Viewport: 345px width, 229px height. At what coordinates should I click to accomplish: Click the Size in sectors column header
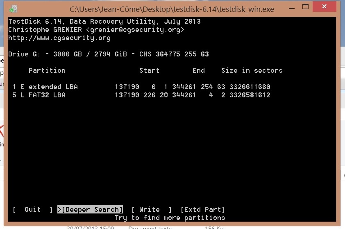[252, 70]
